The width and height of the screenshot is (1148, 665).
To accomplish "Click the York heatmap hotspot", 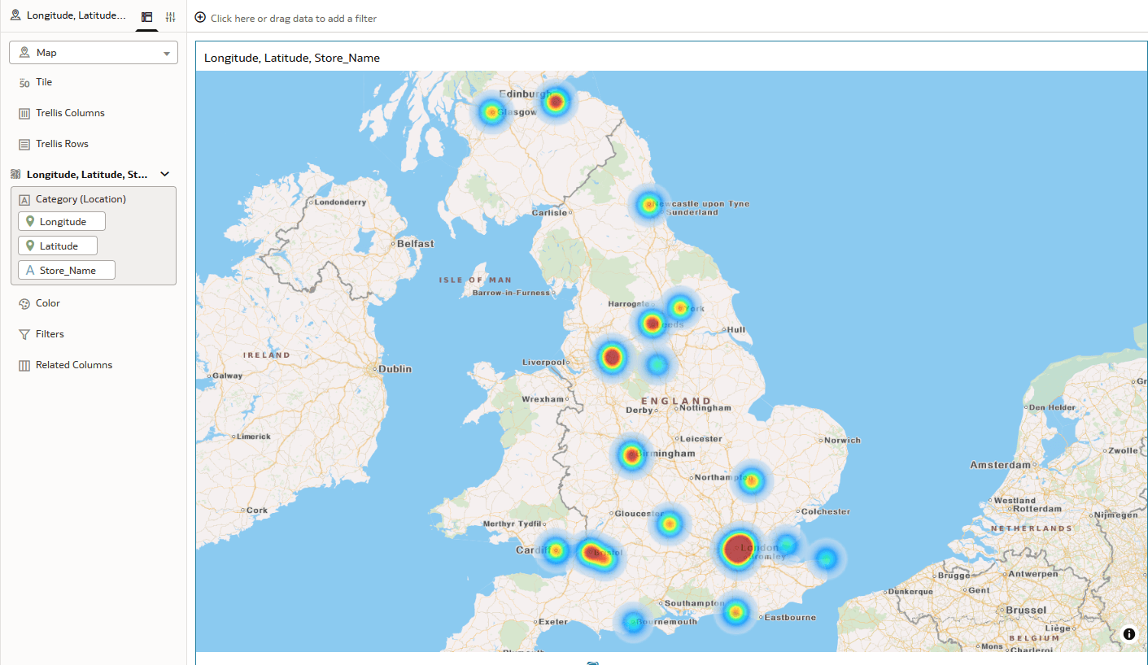I will click(x=680, y=307).
